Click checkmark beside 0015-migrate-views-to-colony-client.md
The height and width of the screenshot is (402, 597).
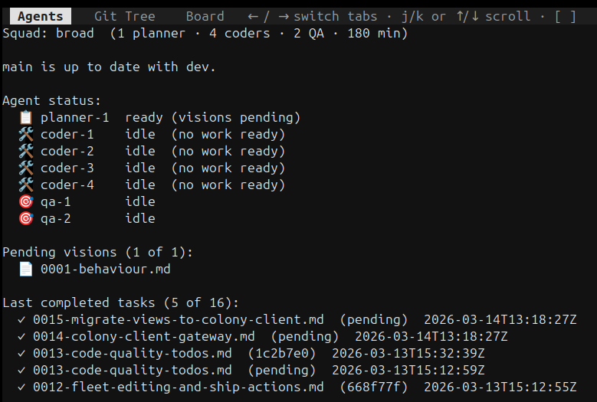[21, 319]
